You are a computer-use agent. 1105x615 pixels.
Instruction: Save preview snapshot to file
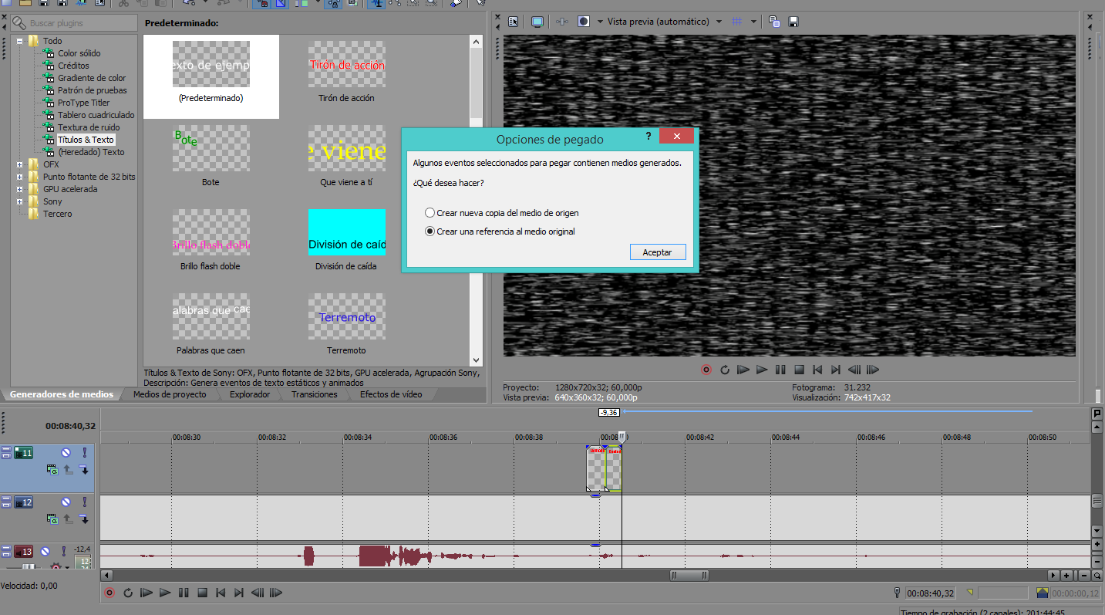(x=793, y=22)
